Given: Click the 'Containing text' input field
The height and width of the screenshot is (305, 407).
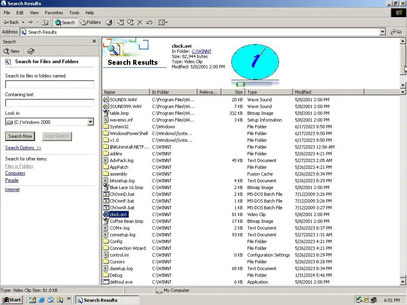Looking at the screenshot, I should (x=50, y=103).
